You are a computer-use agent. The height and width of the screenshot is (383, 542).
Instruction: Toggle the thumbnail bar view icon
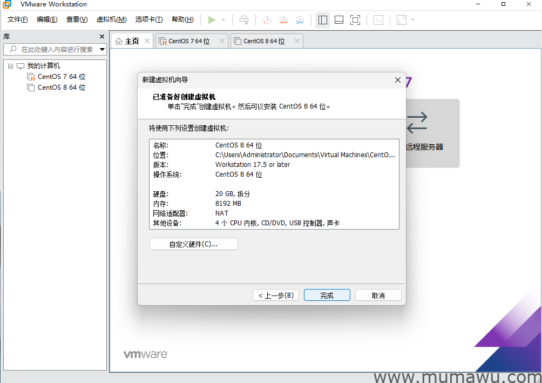coord(339,20)
